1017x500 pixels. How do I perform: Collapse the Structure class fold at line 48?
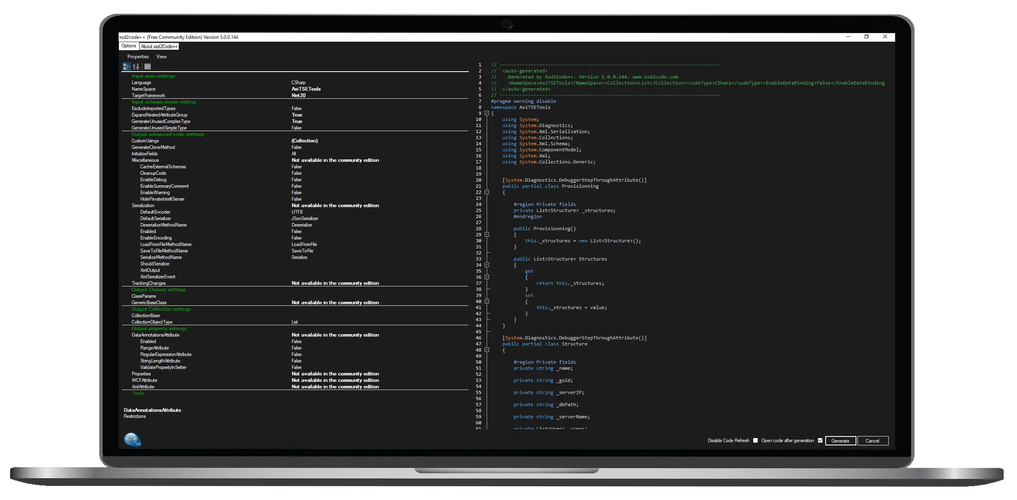[x=487, y=350]
